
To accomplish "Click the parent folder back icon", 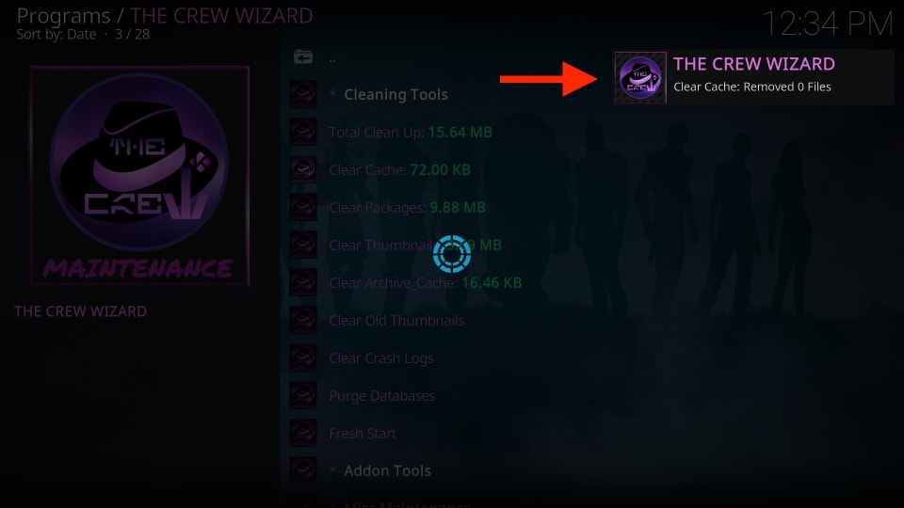I will 302,57.
